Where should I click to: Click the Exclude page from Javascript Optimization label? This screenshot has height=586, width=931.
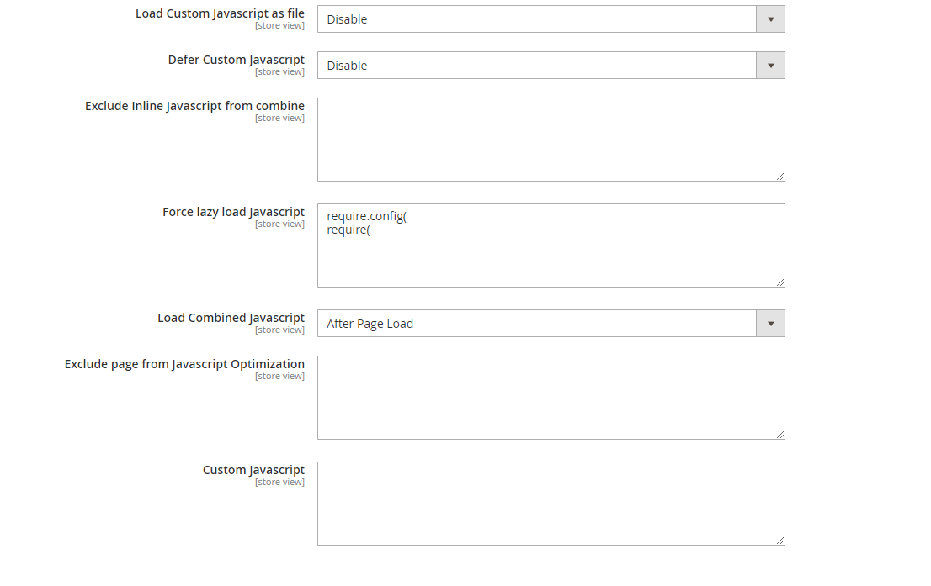(184, 364)
